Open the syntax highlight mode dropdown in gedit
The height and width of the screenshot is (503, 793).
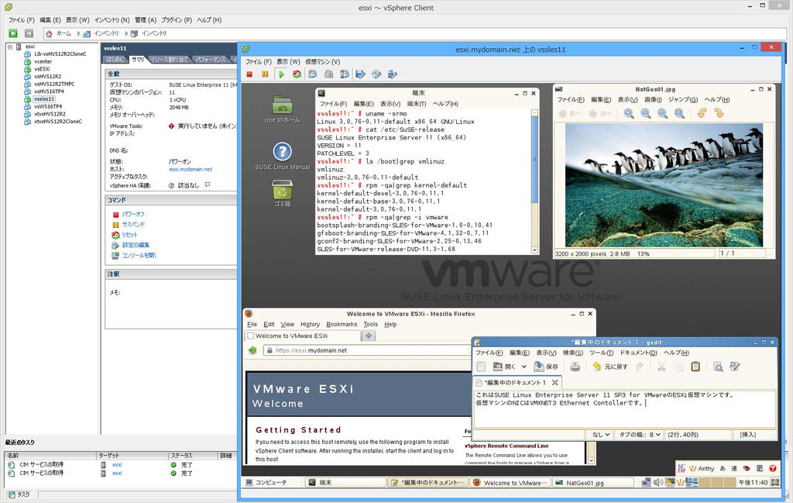[x=600, y=435]
